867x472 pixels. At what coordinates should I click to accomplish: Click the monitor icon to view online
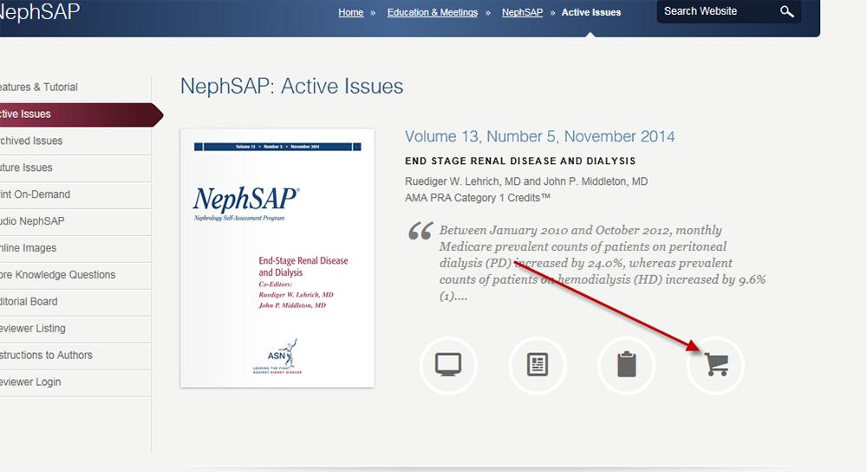pos(448,365)
